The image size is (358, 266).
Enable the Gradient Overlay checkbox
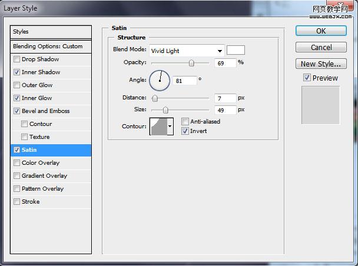(x=16, y=175)
